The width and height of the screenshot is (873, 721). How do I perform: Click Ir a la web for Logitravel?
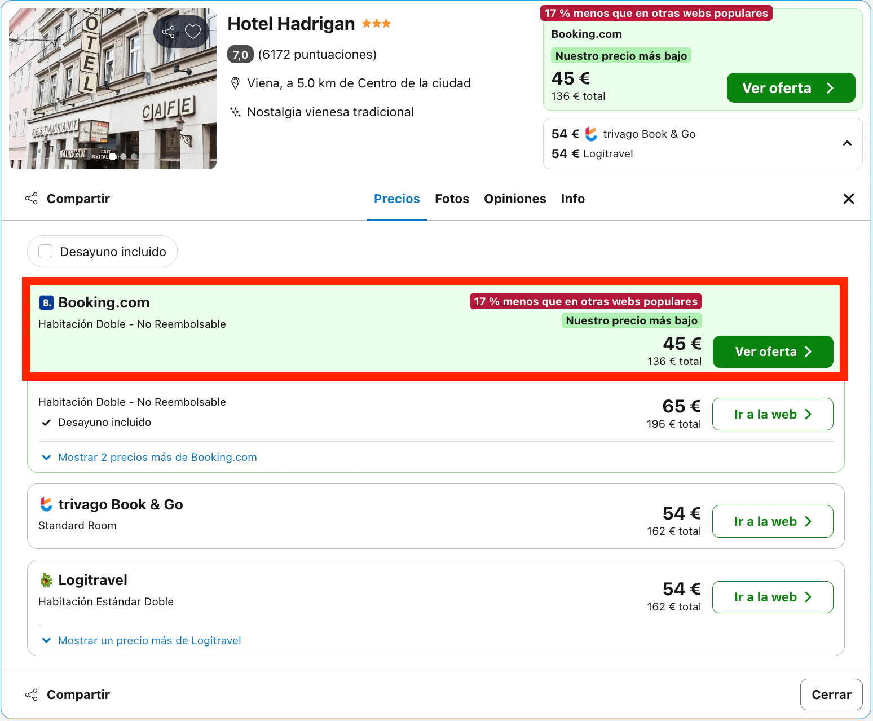(x=773, y=597)
